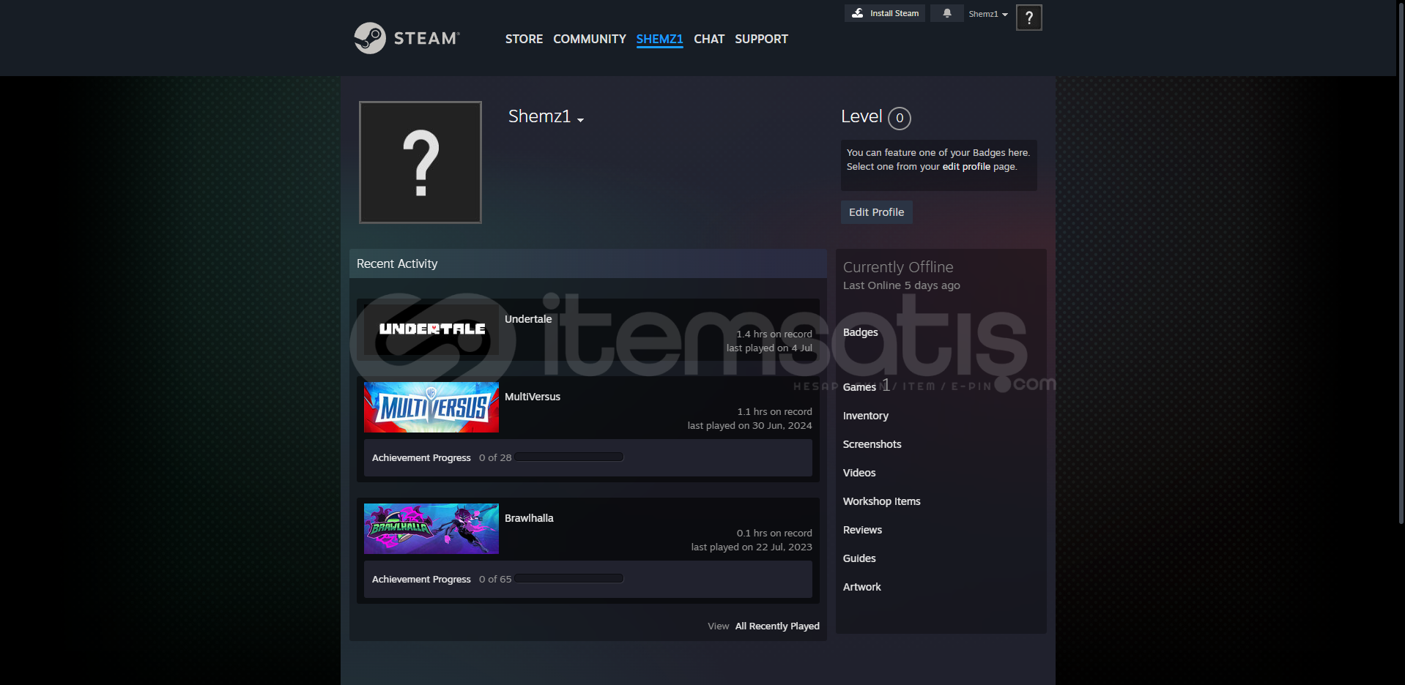This screenshot has width=1405, height=685.
Task: Open the Inventory link
Action: [865, 416]
